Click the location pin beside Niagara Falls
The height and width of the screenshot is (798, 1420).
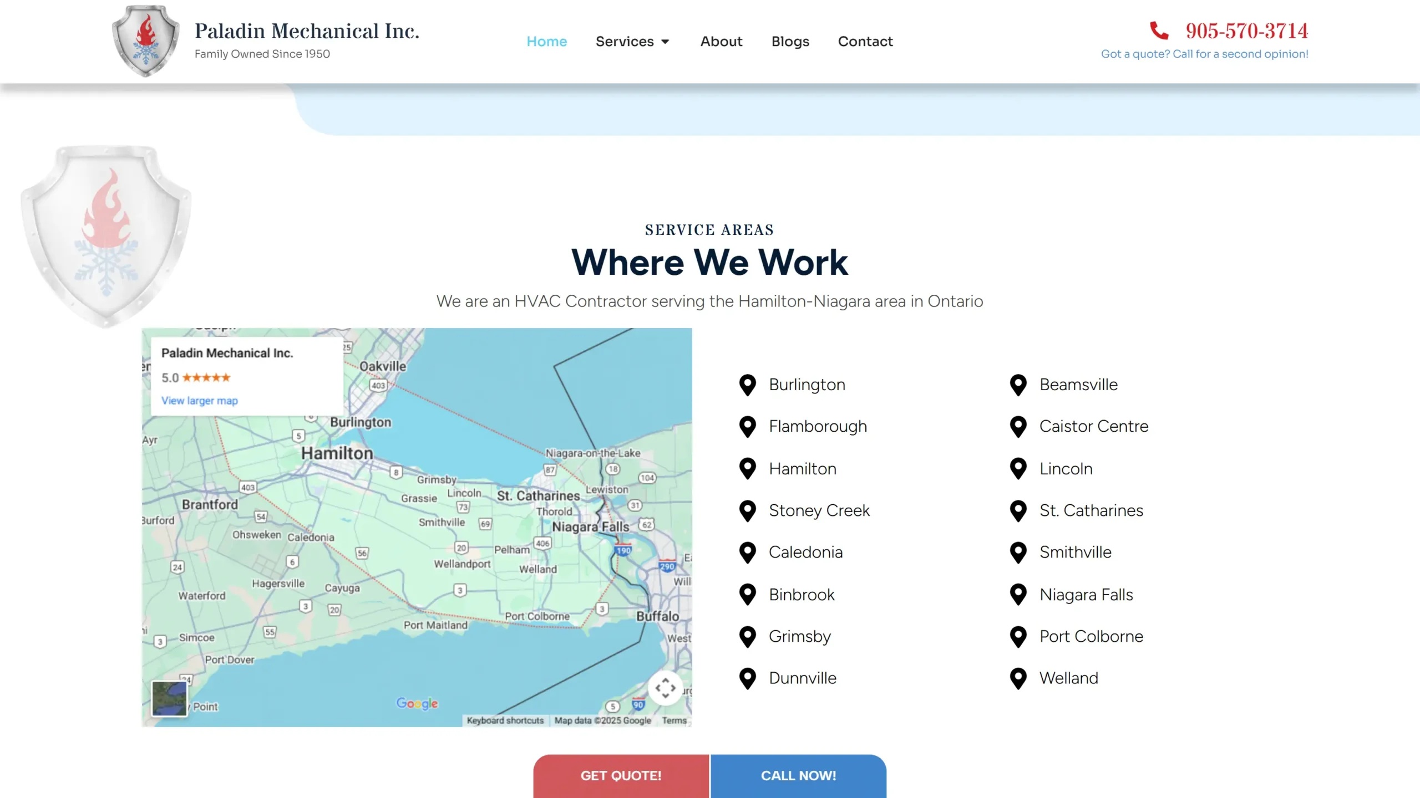click(x=1018, y=595)
